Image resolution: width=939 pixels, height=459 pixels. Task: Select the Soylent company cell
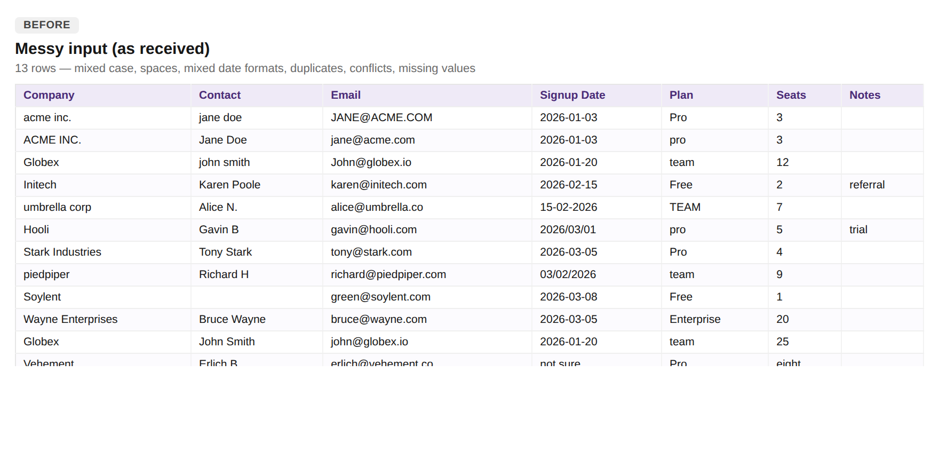click(103, 297)
